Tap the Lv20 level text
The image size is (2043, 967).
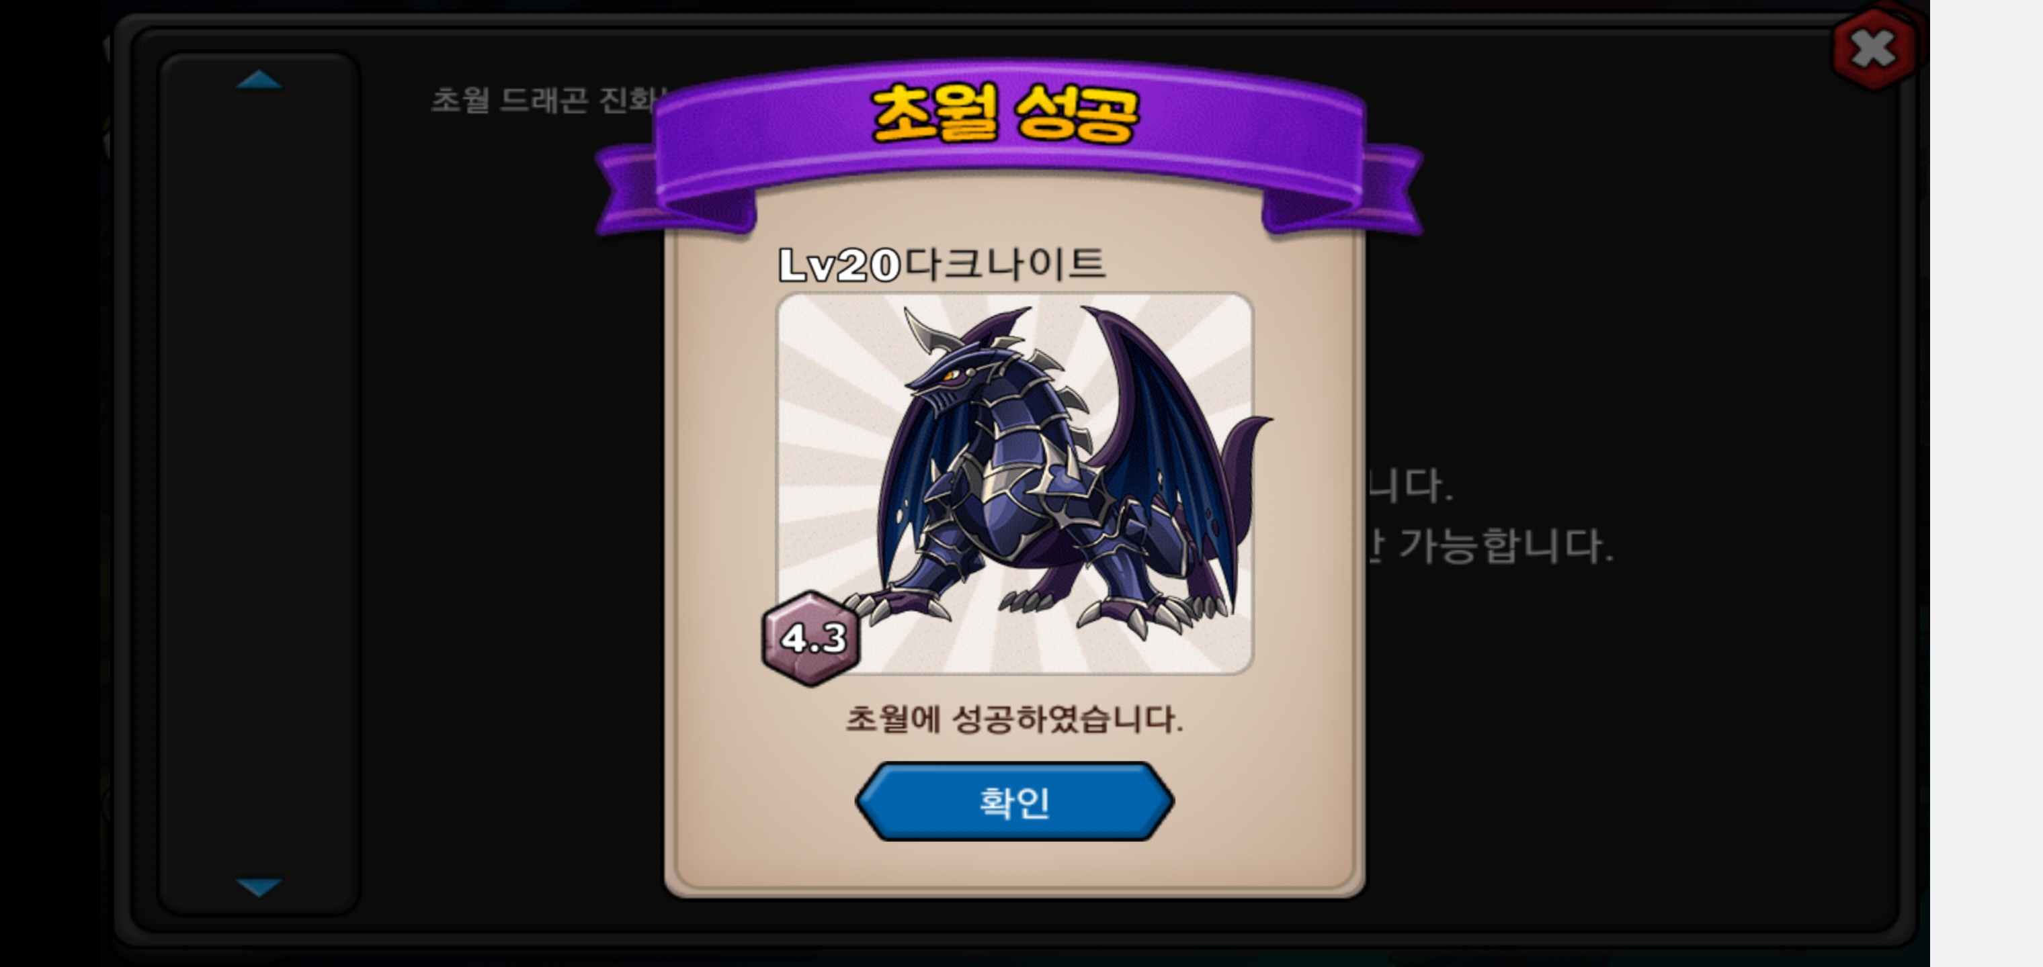click(839, 265)
